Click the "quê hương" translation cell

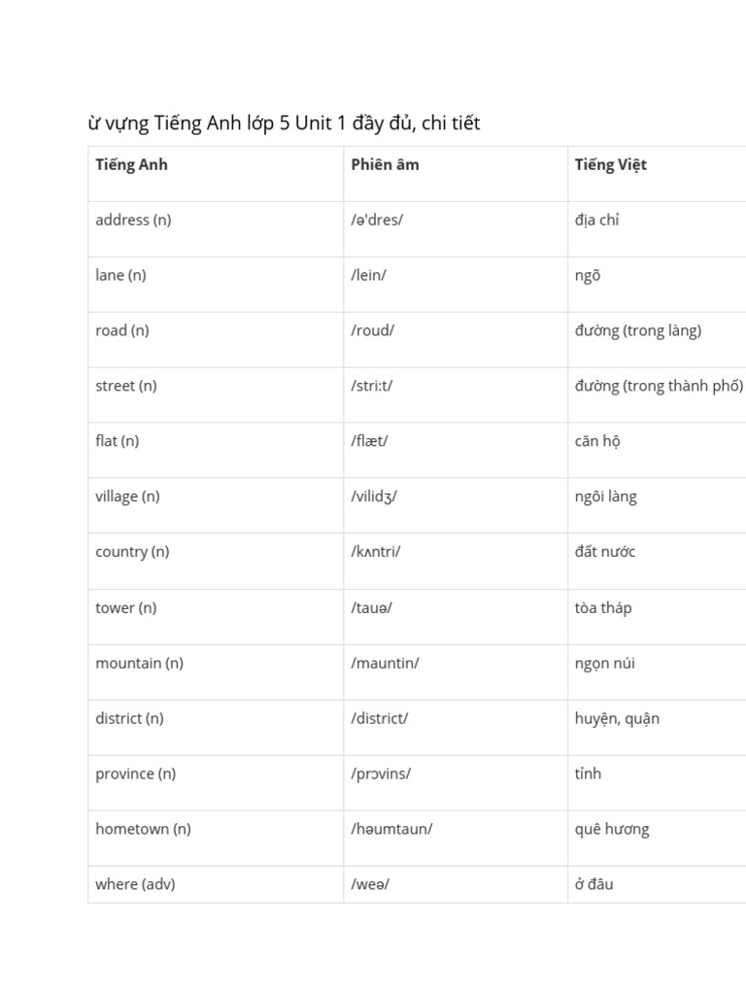612,830
